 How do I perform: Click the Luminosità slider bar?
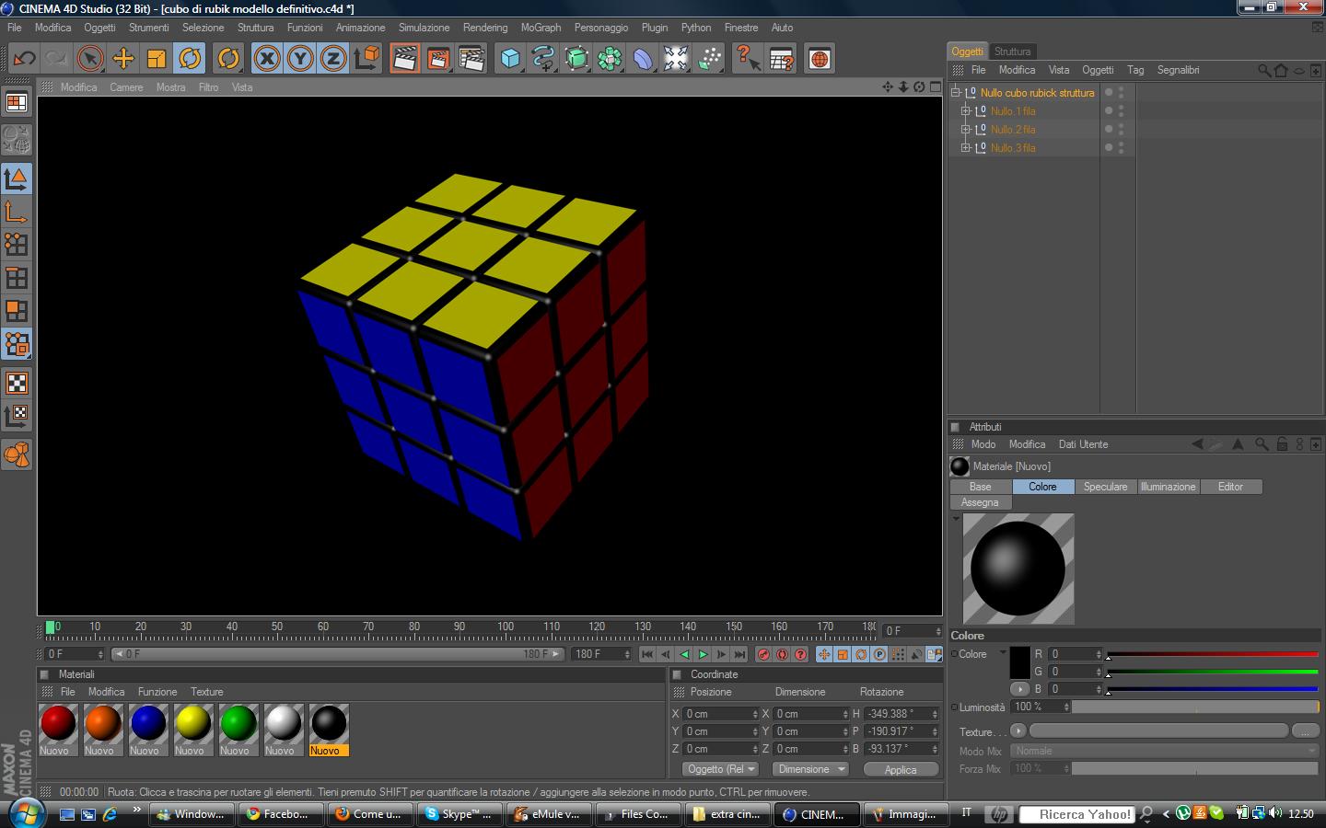coord(1195,707)
